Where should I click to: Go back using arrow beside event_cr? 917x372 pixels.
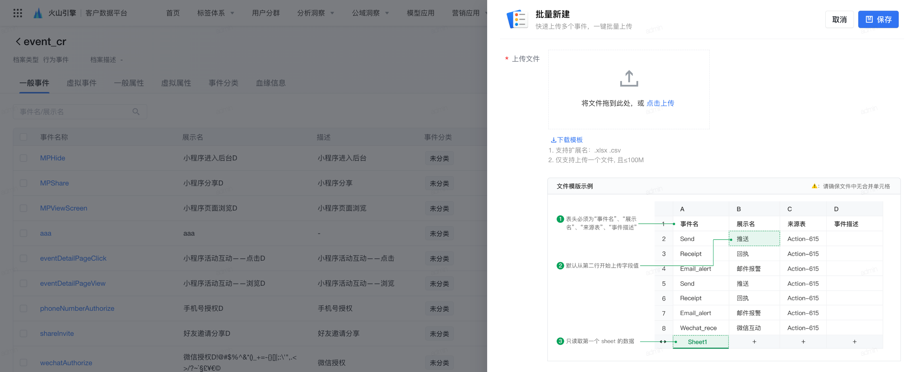tap(18, 42)
